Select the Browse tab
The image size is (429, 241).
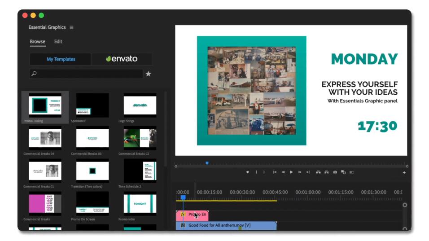point(38,42)
